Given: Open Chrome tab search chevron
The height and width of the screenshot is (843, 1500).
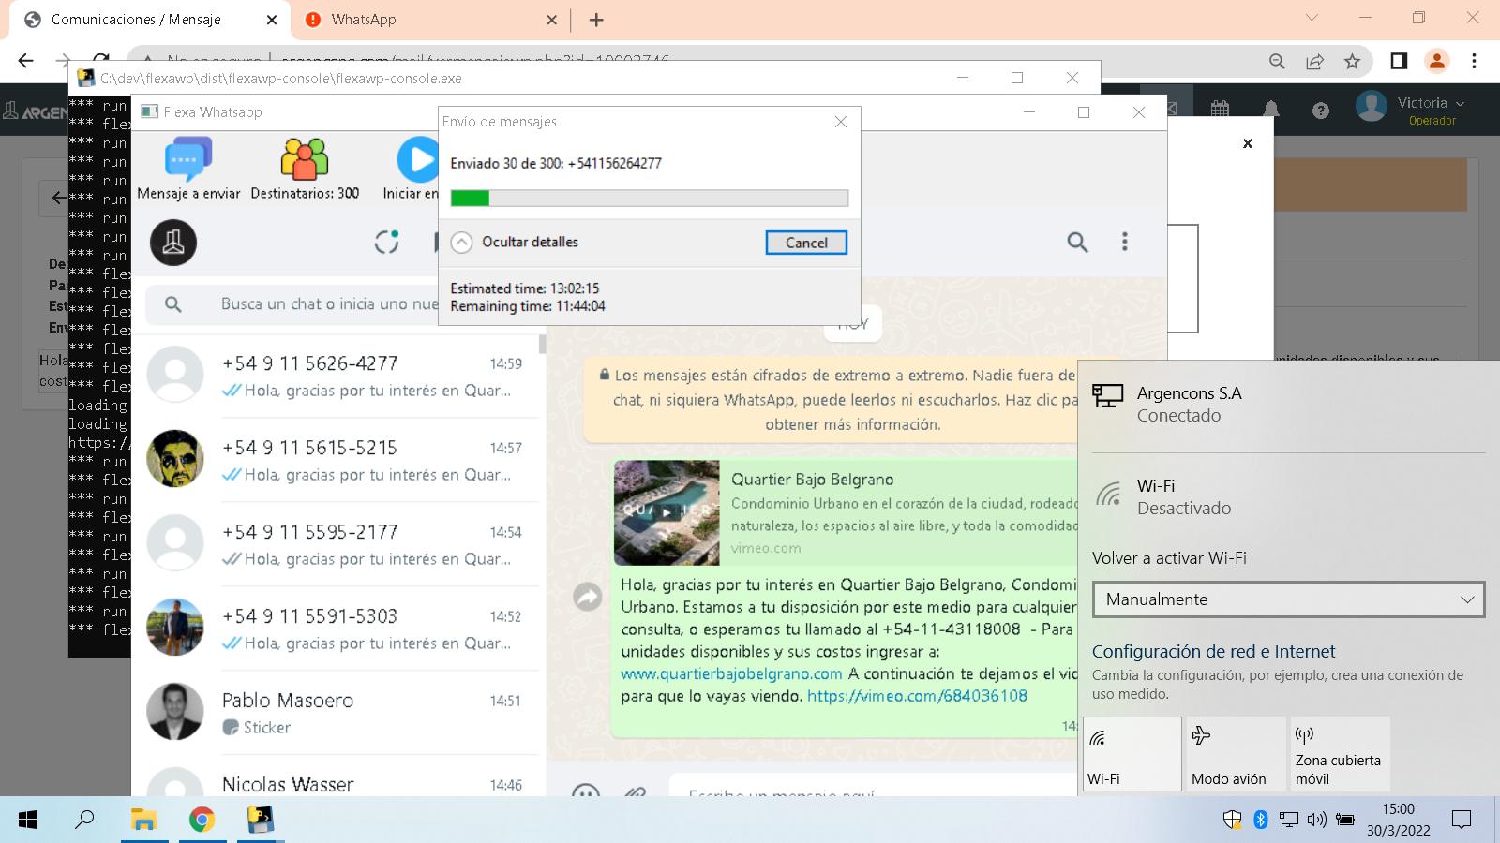Looking at the screenshot, I should (x=1312, y=18).
